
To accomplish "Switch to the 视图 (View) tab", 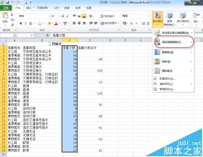I will point(89,8).
